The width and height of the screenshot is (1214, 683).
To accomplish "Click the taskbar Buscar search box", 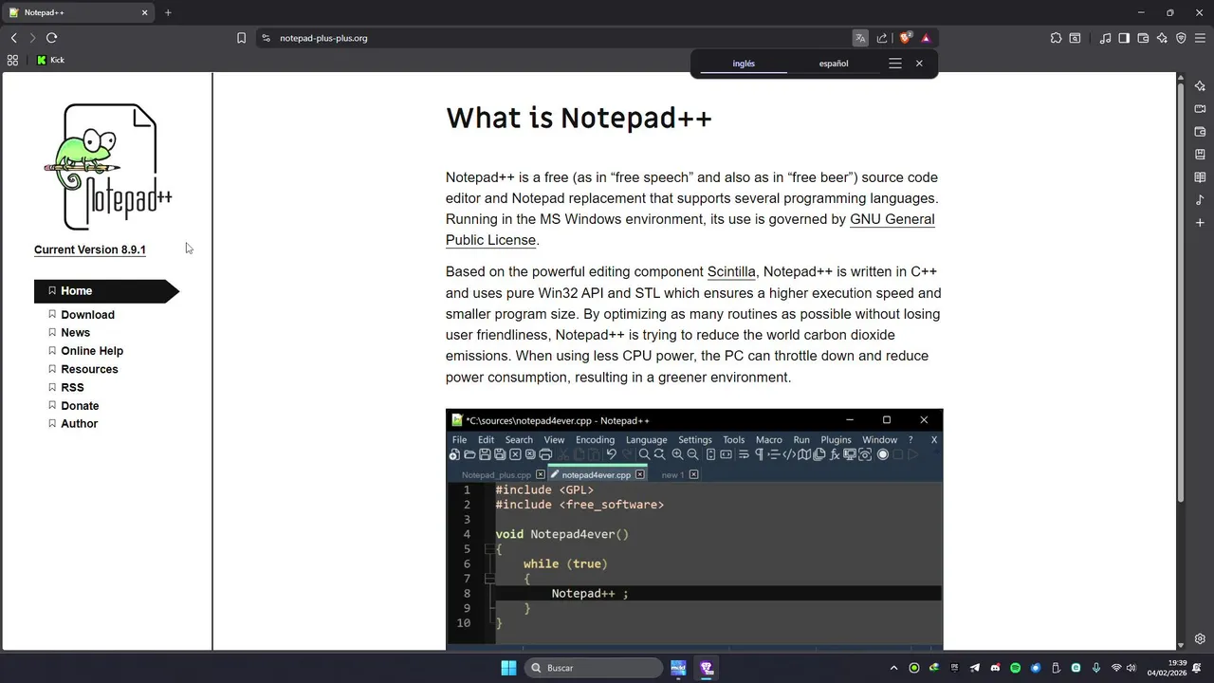I will point(593,668).
